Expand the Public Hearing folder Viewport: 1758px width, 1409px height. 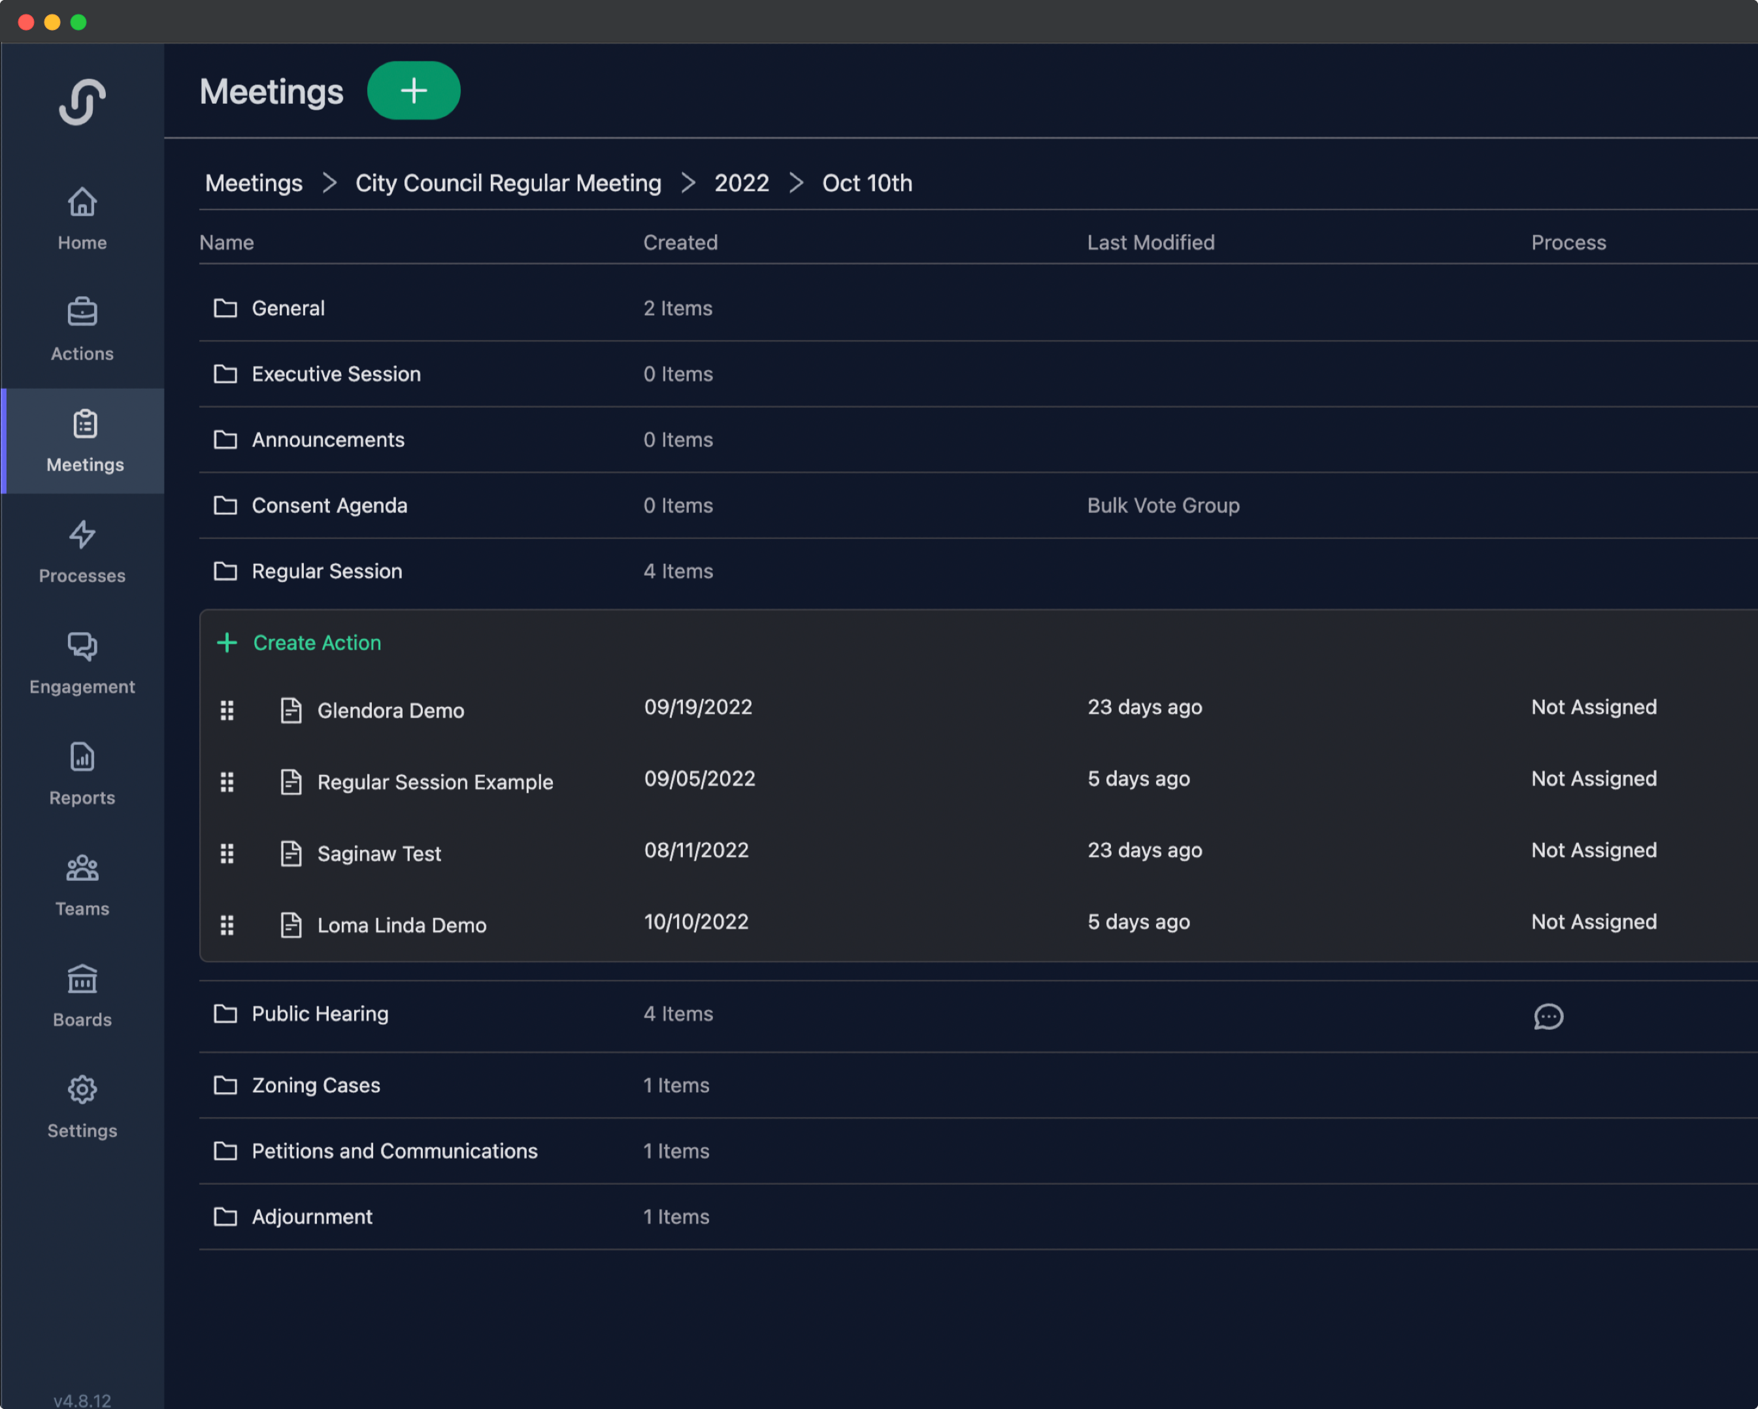click(320, 1014)
